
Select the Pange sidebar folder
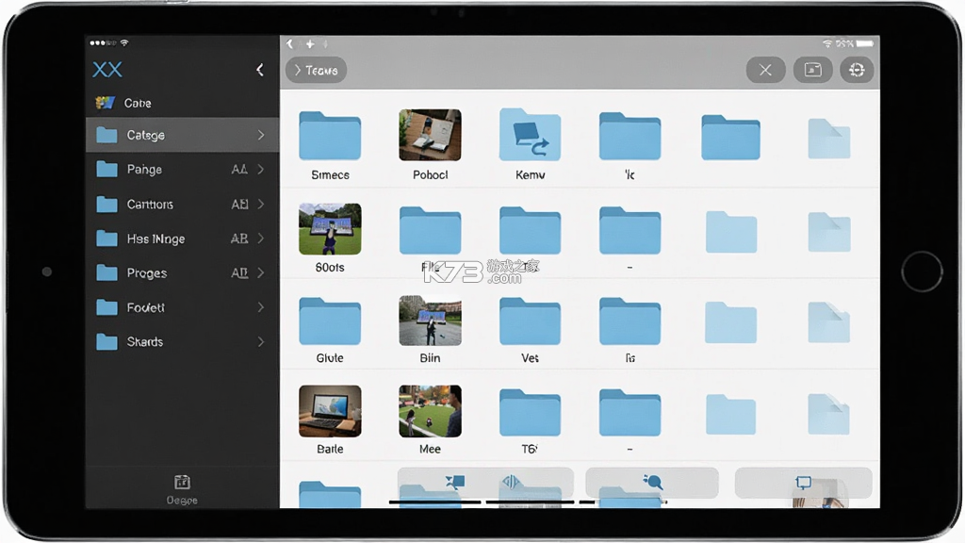(182, 170)
